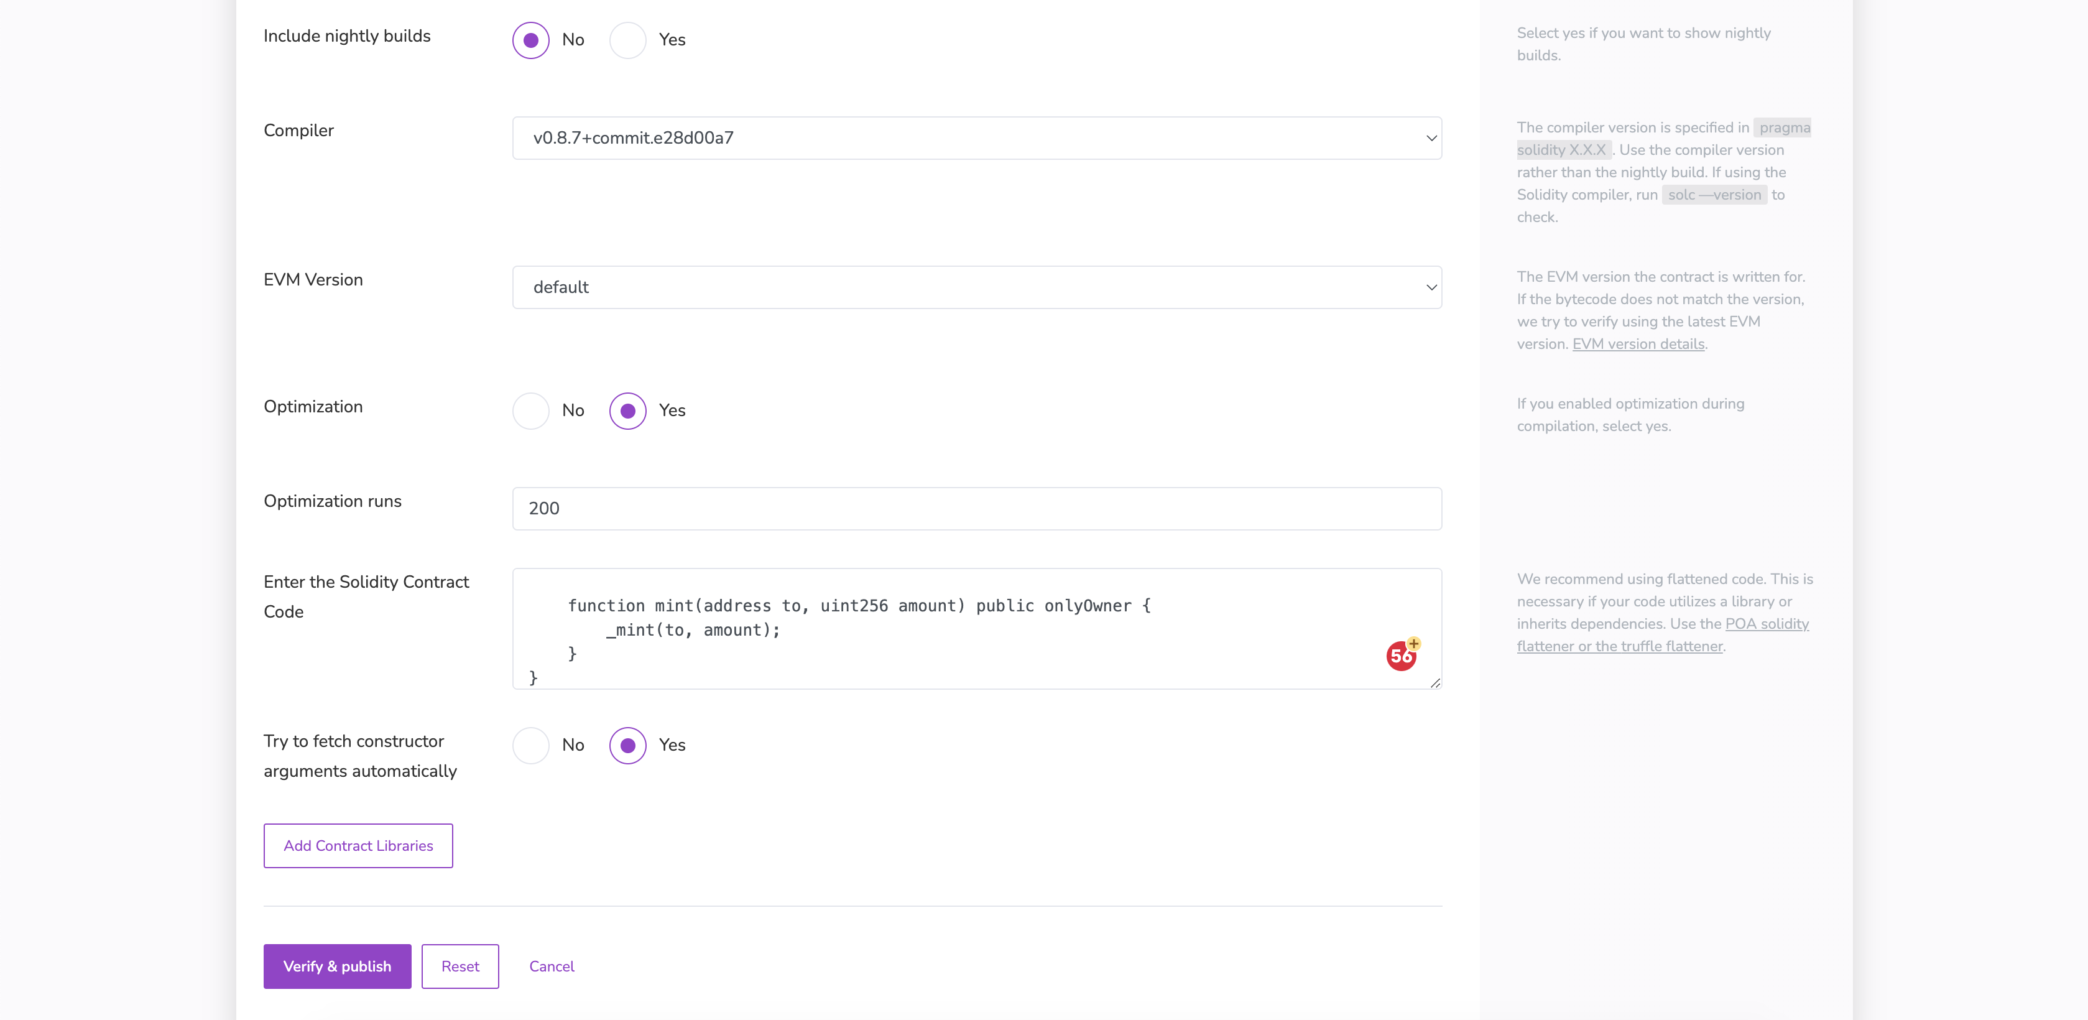Select No for Include nightly builds

(x=531, y=40)
